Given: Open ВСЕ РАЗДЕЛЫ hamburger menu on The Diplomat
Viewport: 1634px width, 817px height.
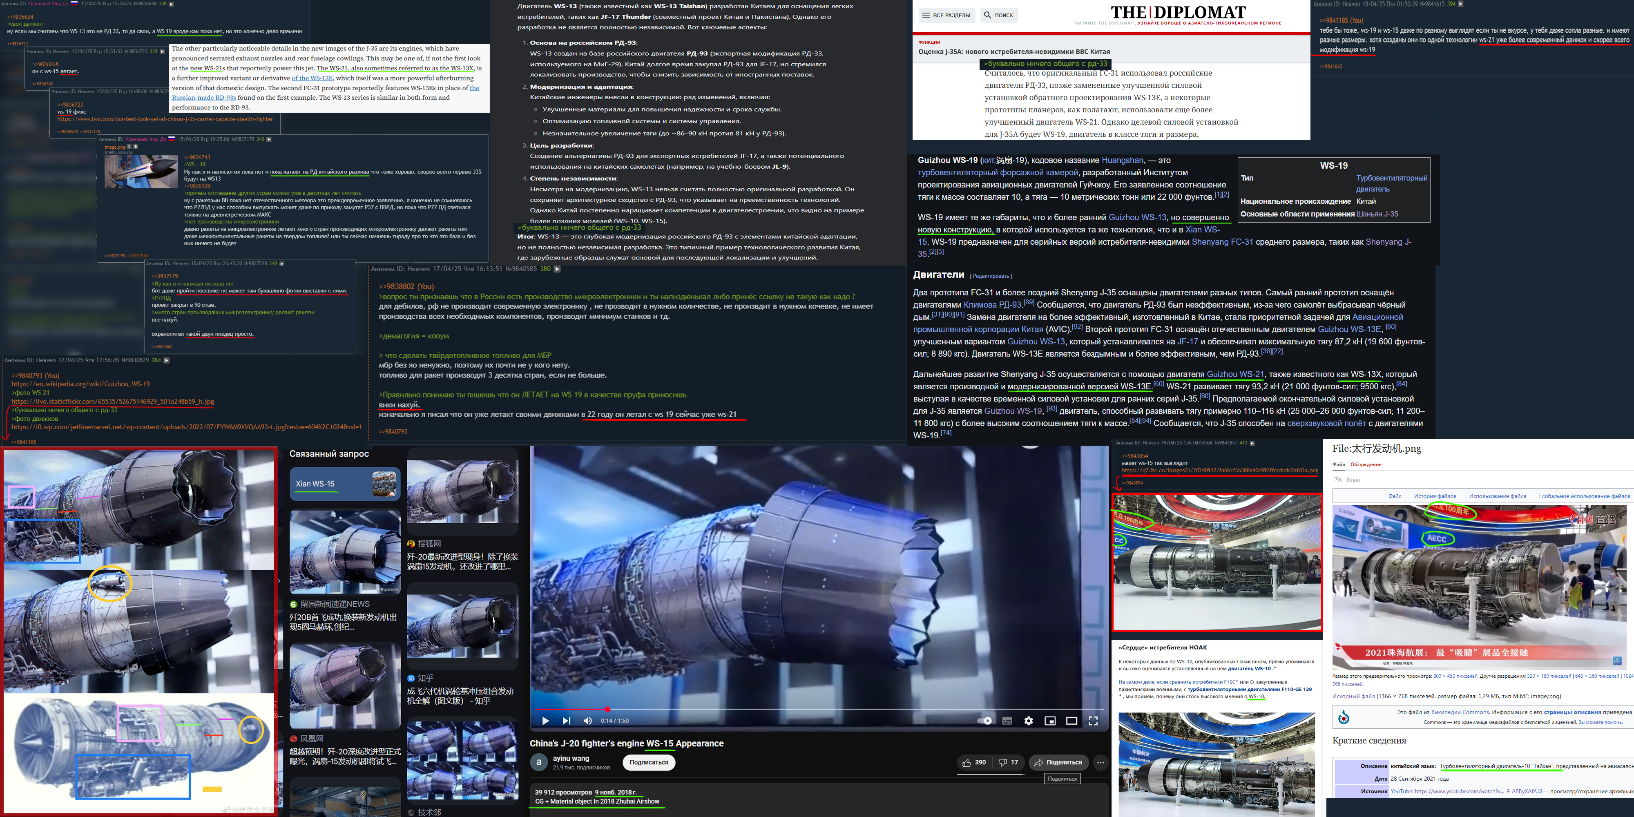Looking at the screenshot, I should coord(946,15).
